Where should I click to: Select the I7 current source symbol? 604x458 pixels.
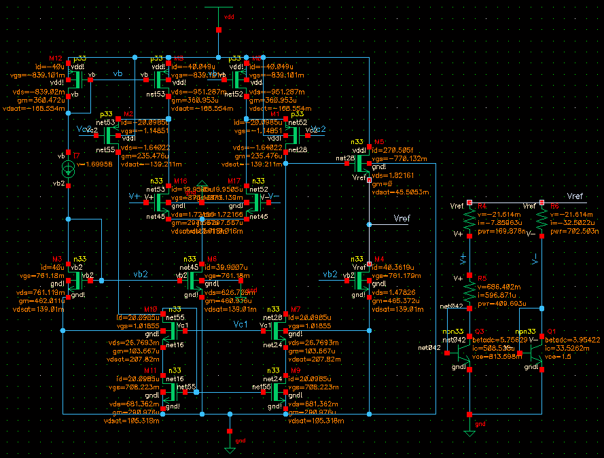pyautogui.click(x=68, y=169)
